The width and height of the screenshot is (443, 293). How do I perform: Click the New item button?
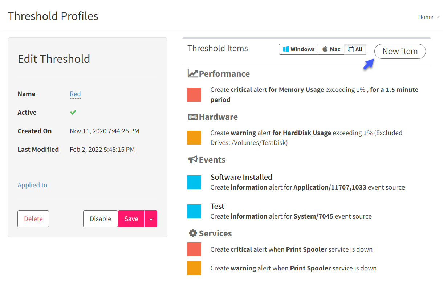coord(400,51)
